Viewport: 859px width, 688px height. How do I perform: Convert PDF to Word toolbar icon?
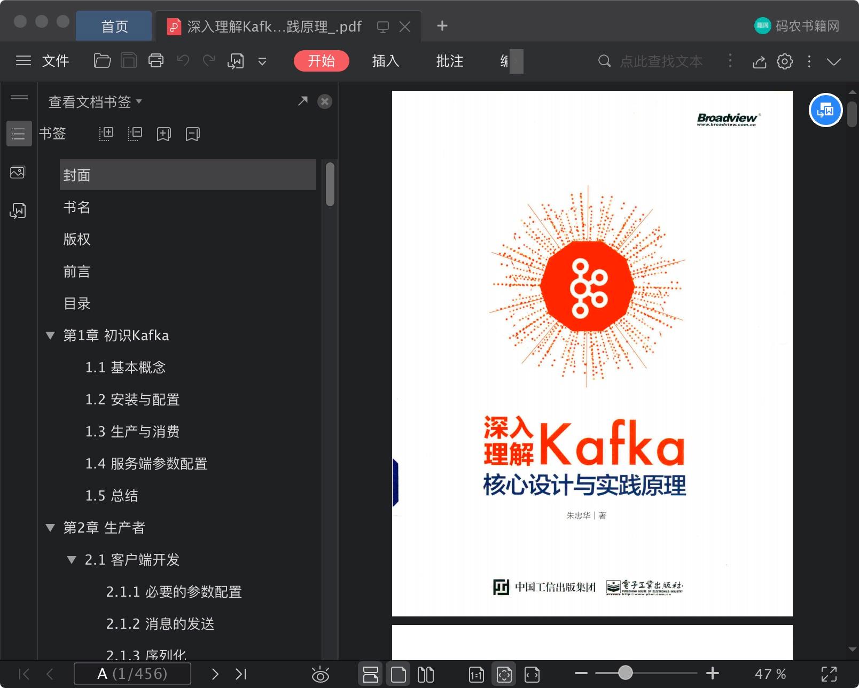tap(236, 61)
